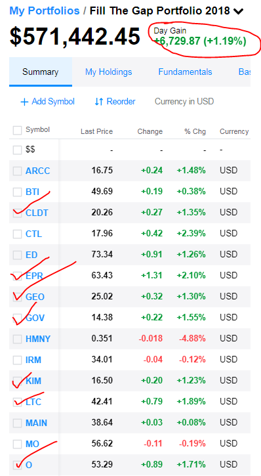Screen dimensions: 261x476
Task: Open the Fundamentals tab
Action: tap(185, 72)
